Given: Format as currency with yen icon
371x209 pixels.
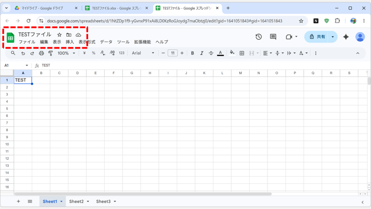Looking at the screenshot, I should (x=84, y=53).
